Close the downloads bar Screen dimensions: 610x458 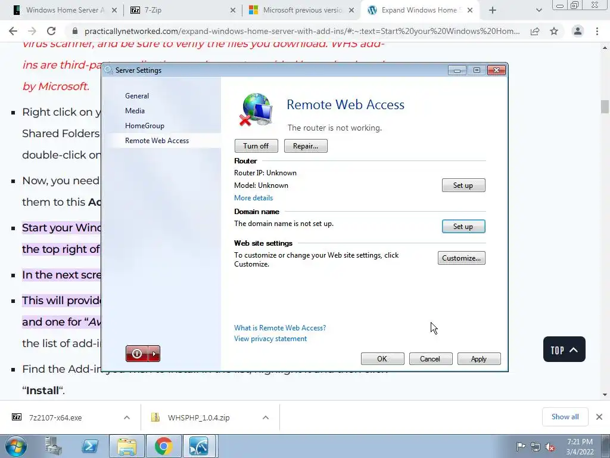(599, 417)
